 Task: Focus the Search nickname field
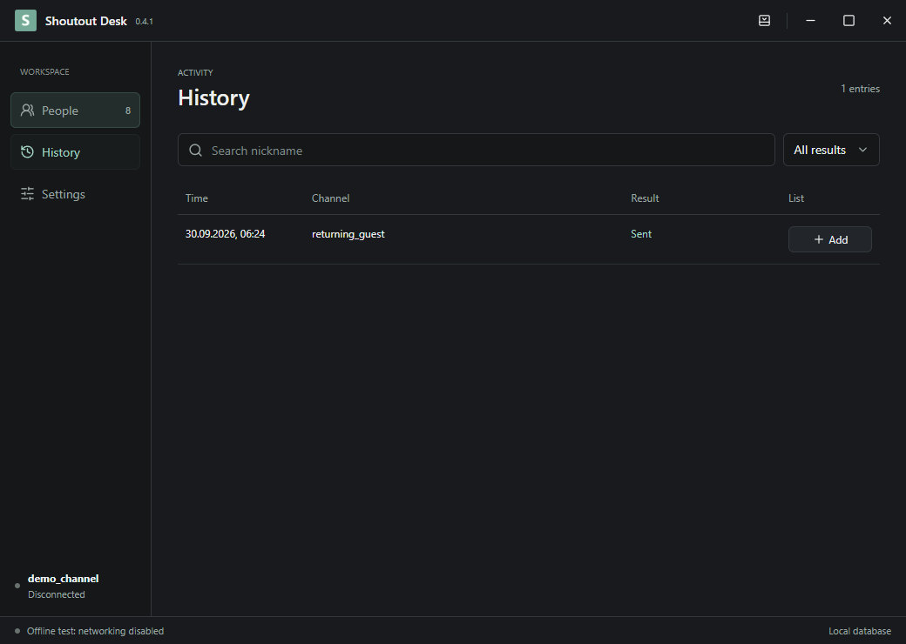pos(477,150)
